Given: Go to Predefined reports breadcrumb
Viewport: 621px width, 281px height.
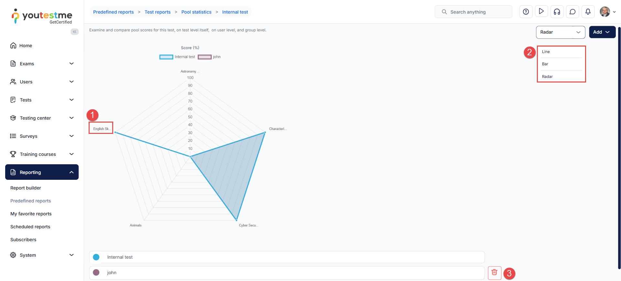Looking at the screenshot, I should tap(113, 12).
